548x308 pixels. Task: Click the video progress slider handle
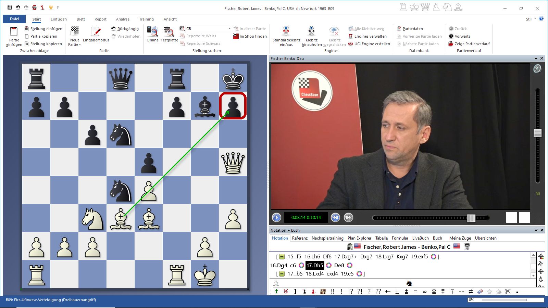(471, 218)
